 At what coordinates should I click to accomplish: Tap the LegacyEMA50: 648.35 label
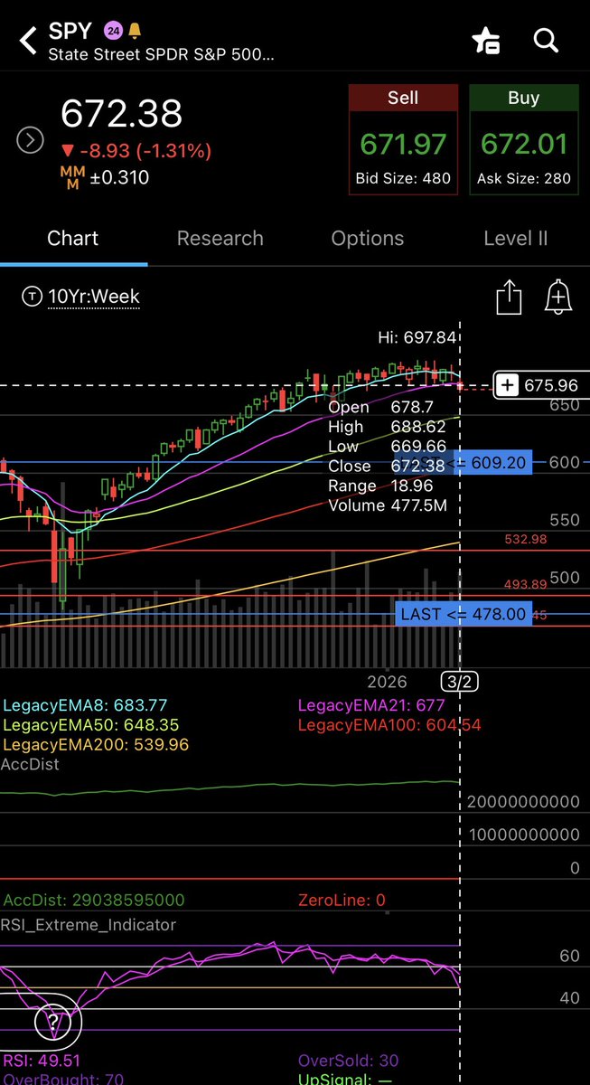pyautogui.click(x=91, y=725)
